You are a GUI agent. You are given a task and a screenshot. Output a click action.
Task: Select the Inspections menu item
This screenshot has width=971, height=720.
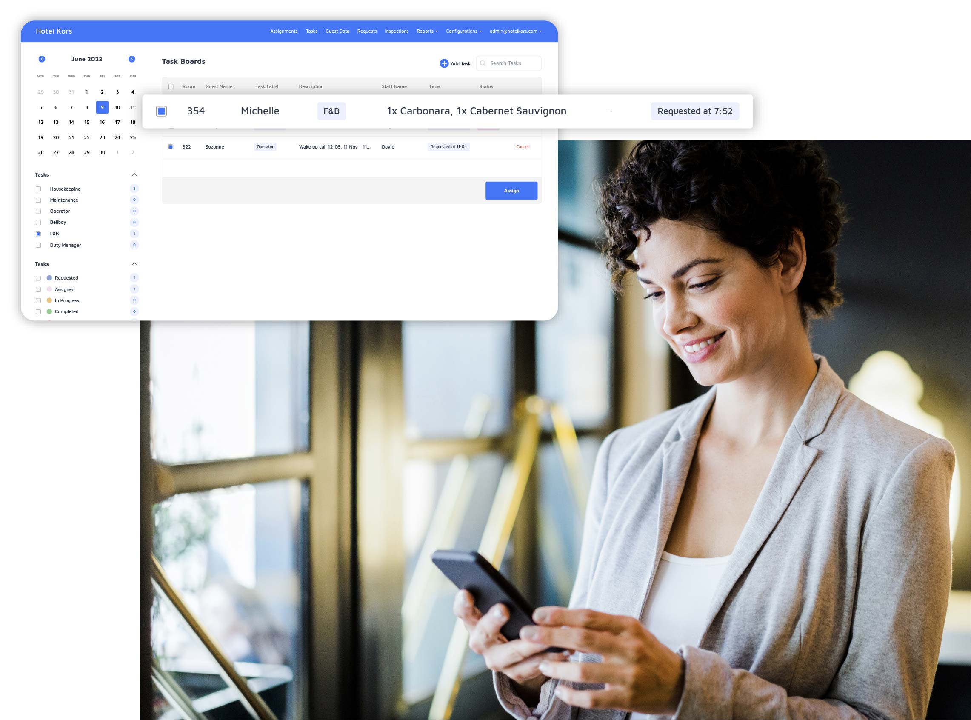pos(397,30)
